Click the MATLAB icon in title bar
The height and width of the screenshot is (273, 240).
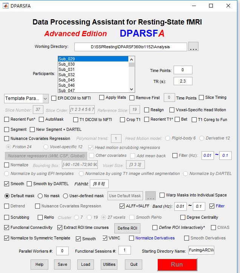pos(6,6)
